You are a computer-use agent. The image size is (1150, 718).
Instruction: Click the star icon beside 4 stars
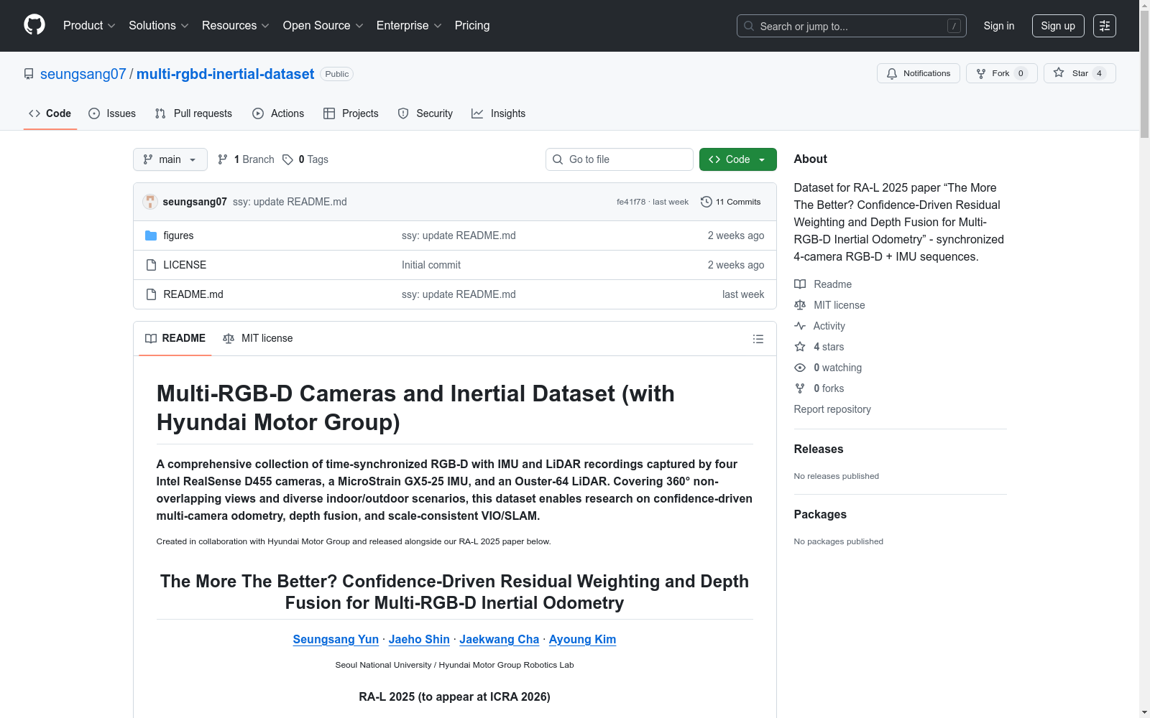[800, 347]
